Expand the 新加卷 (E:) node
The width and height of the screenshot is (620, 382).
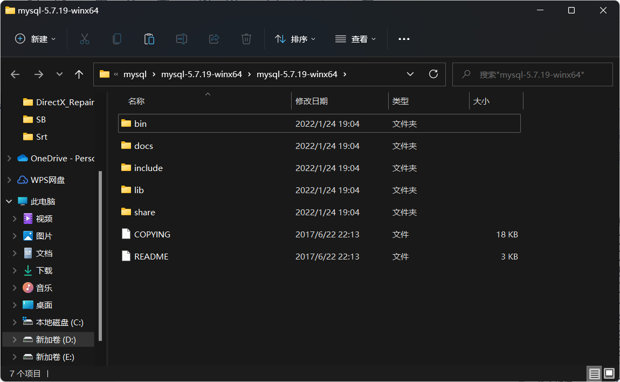click(x=15, y=357)
